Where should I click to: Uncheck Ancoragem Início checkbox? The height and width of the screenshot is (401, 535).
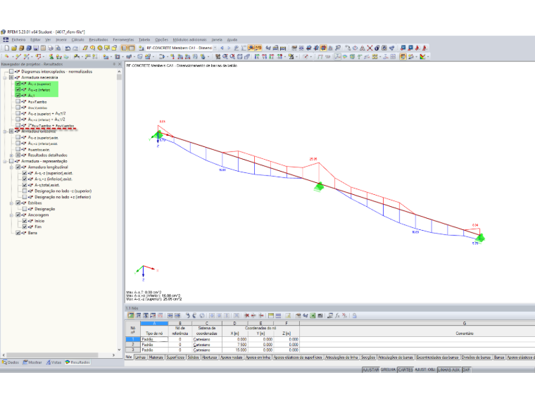(x=25, y=221)
